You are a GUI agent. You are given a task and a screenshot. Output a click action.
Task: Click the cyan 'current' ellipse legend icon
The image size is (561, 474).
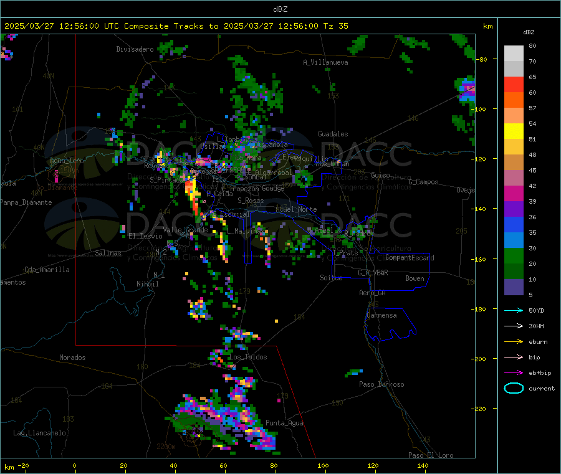pyautogui.click(x=514, y=388)
